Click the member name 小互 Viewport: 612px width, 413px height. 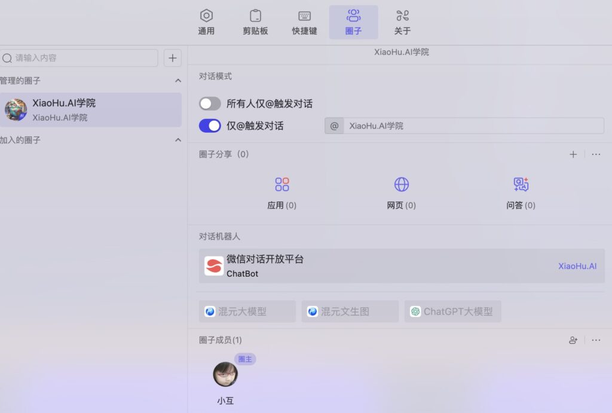point(225,400)
